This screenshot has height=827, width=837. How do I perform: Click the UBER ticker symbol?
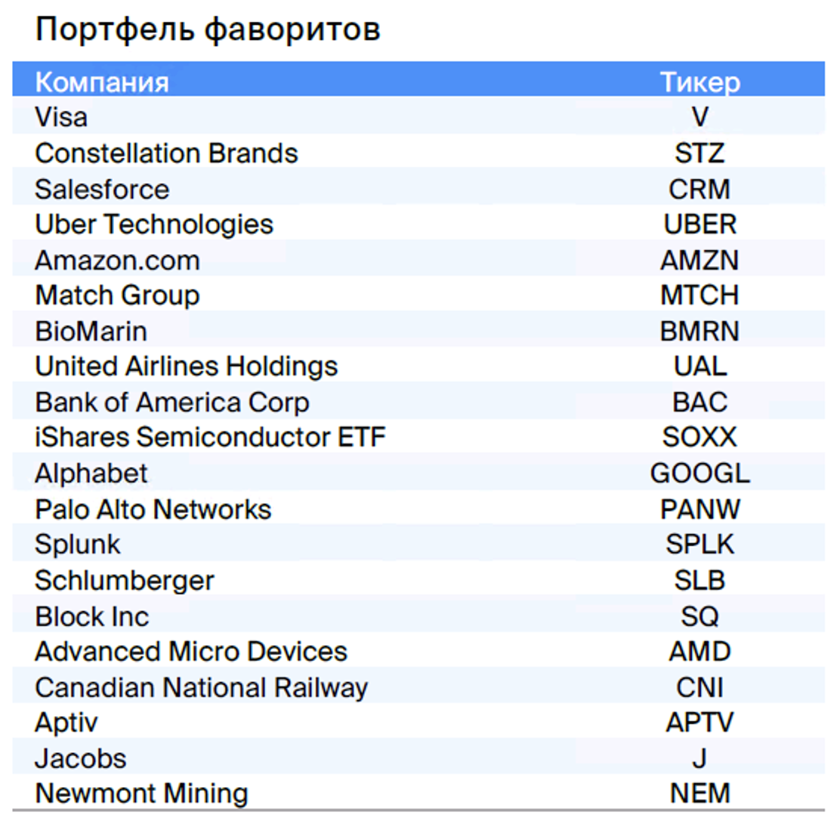point(700,224)
